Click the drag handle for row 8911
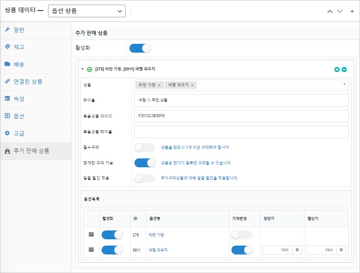 [x=91, y=250]
